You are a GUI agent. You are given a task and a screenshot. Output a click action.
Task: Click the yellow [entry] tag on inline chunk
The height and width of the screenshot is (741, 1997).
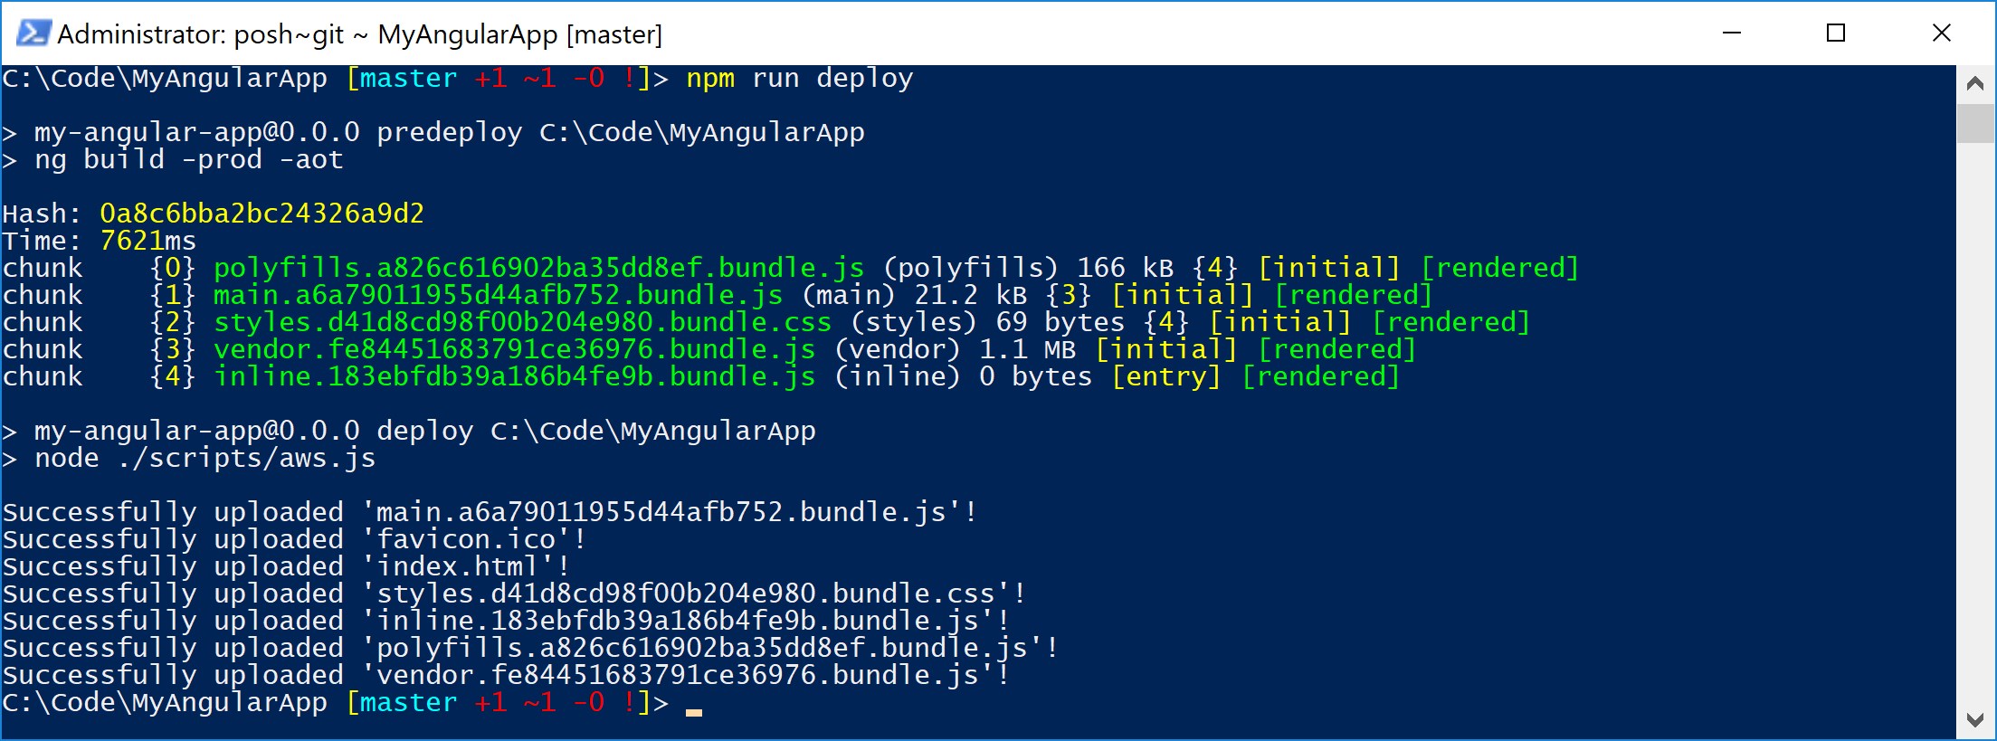(x=1165, y=376)
